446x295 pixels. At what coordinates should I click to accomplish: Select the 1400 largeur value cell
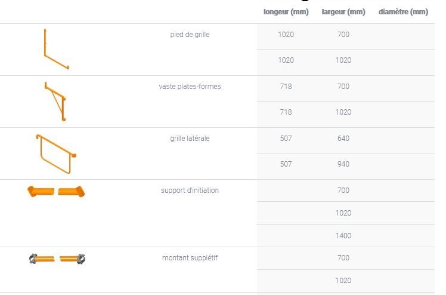tap(343, 236)
